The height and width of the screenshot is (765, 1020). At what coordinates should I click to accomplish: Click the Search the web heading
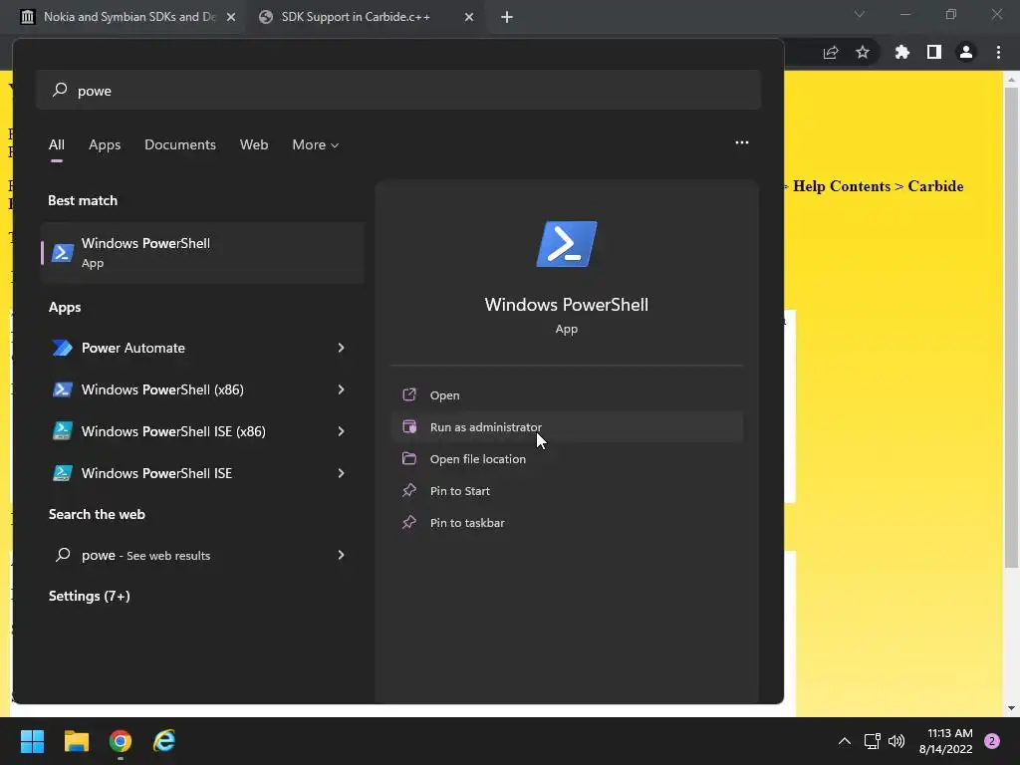(x=97, y=514)
